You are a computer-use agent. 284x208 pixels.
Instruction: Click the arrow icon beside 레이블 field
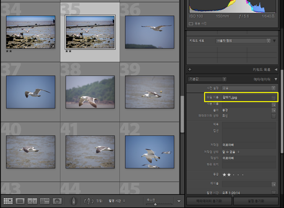[x=274, y=184]
